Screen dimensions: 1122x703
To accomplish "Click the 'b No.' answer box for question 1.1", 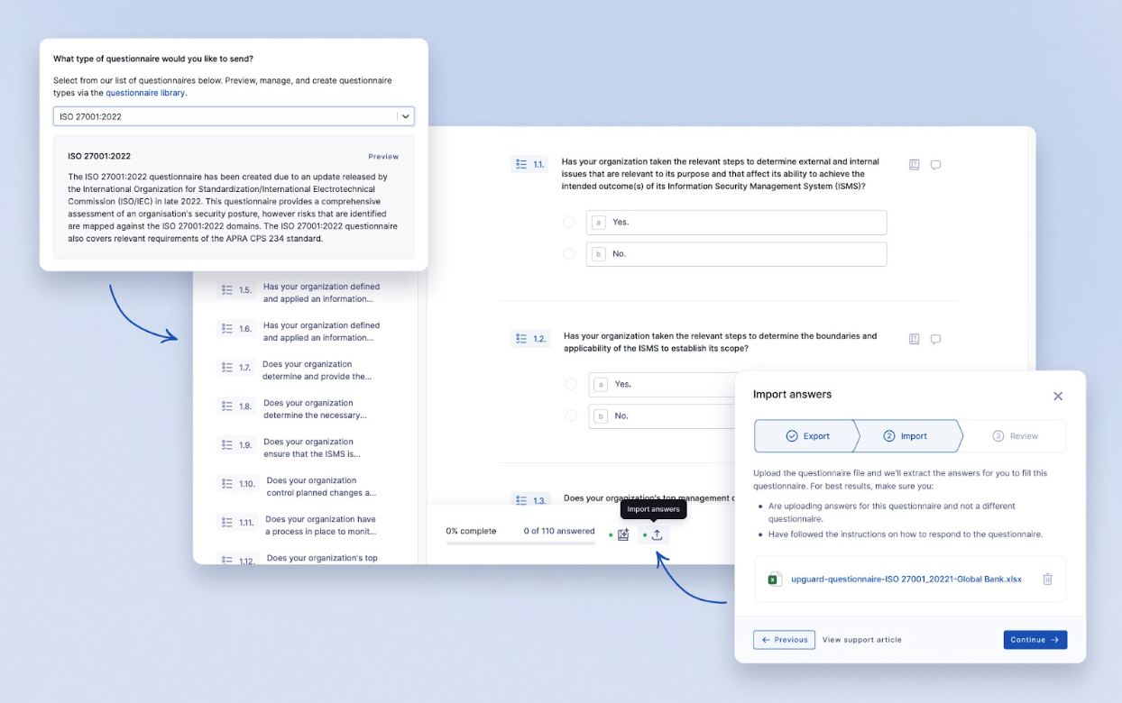I will (736, 254).
